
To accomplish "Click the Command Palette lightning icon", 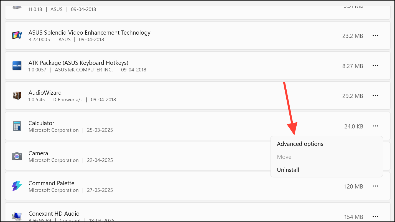I will (x=17, y=186).
